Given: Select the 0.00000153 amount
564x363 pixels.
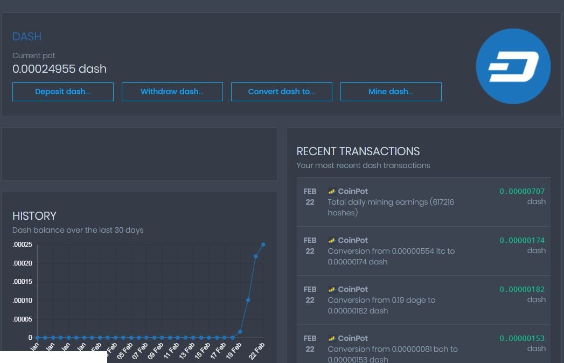Looking at the screenshot, I should (522, 338).
